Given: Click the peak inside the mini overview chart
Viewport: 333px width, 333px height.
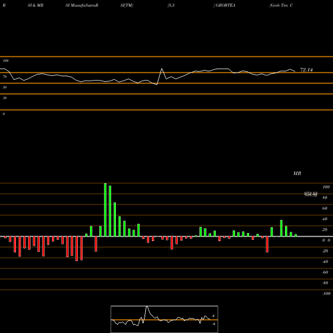Looking at the screenshot, I should (147, 307).
